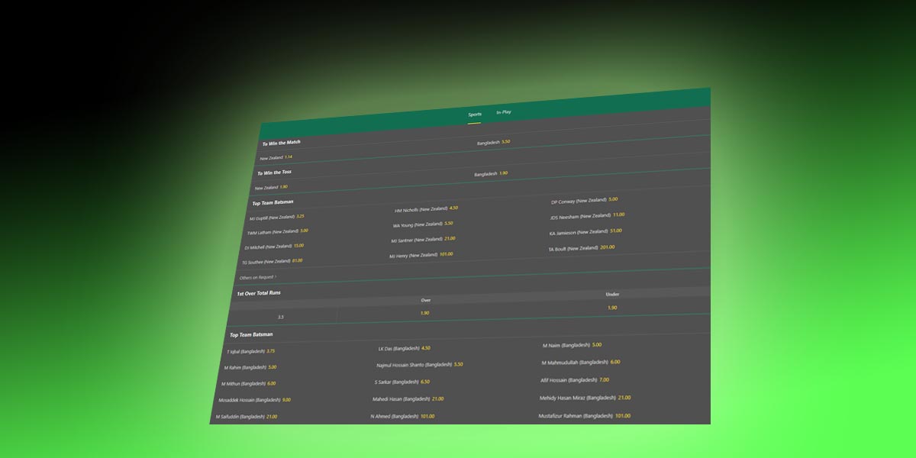
Task: Select Mehidy Hasan Miraz at 21.00
Action: tap(585, 397)
